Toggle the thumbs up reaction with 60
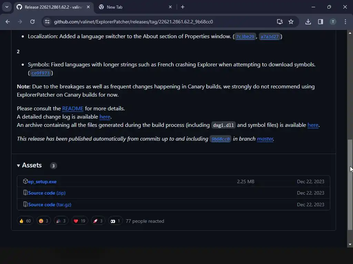Image resolution: width=353 pixels, height=264 pixels. pyautogui.click(x=25, y=221)
